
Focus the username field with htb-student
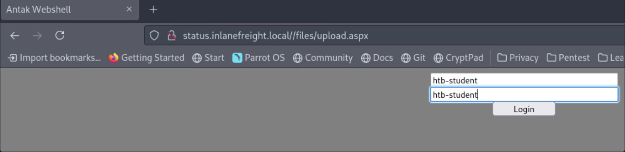tap(524, 80)
